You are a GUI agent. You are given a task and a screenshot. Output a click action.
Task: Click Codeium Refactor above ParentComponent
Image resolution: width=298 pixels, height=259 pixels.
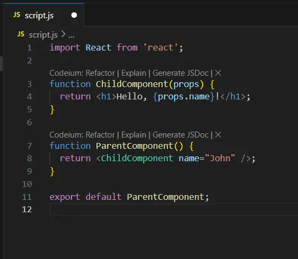[82, 135]
